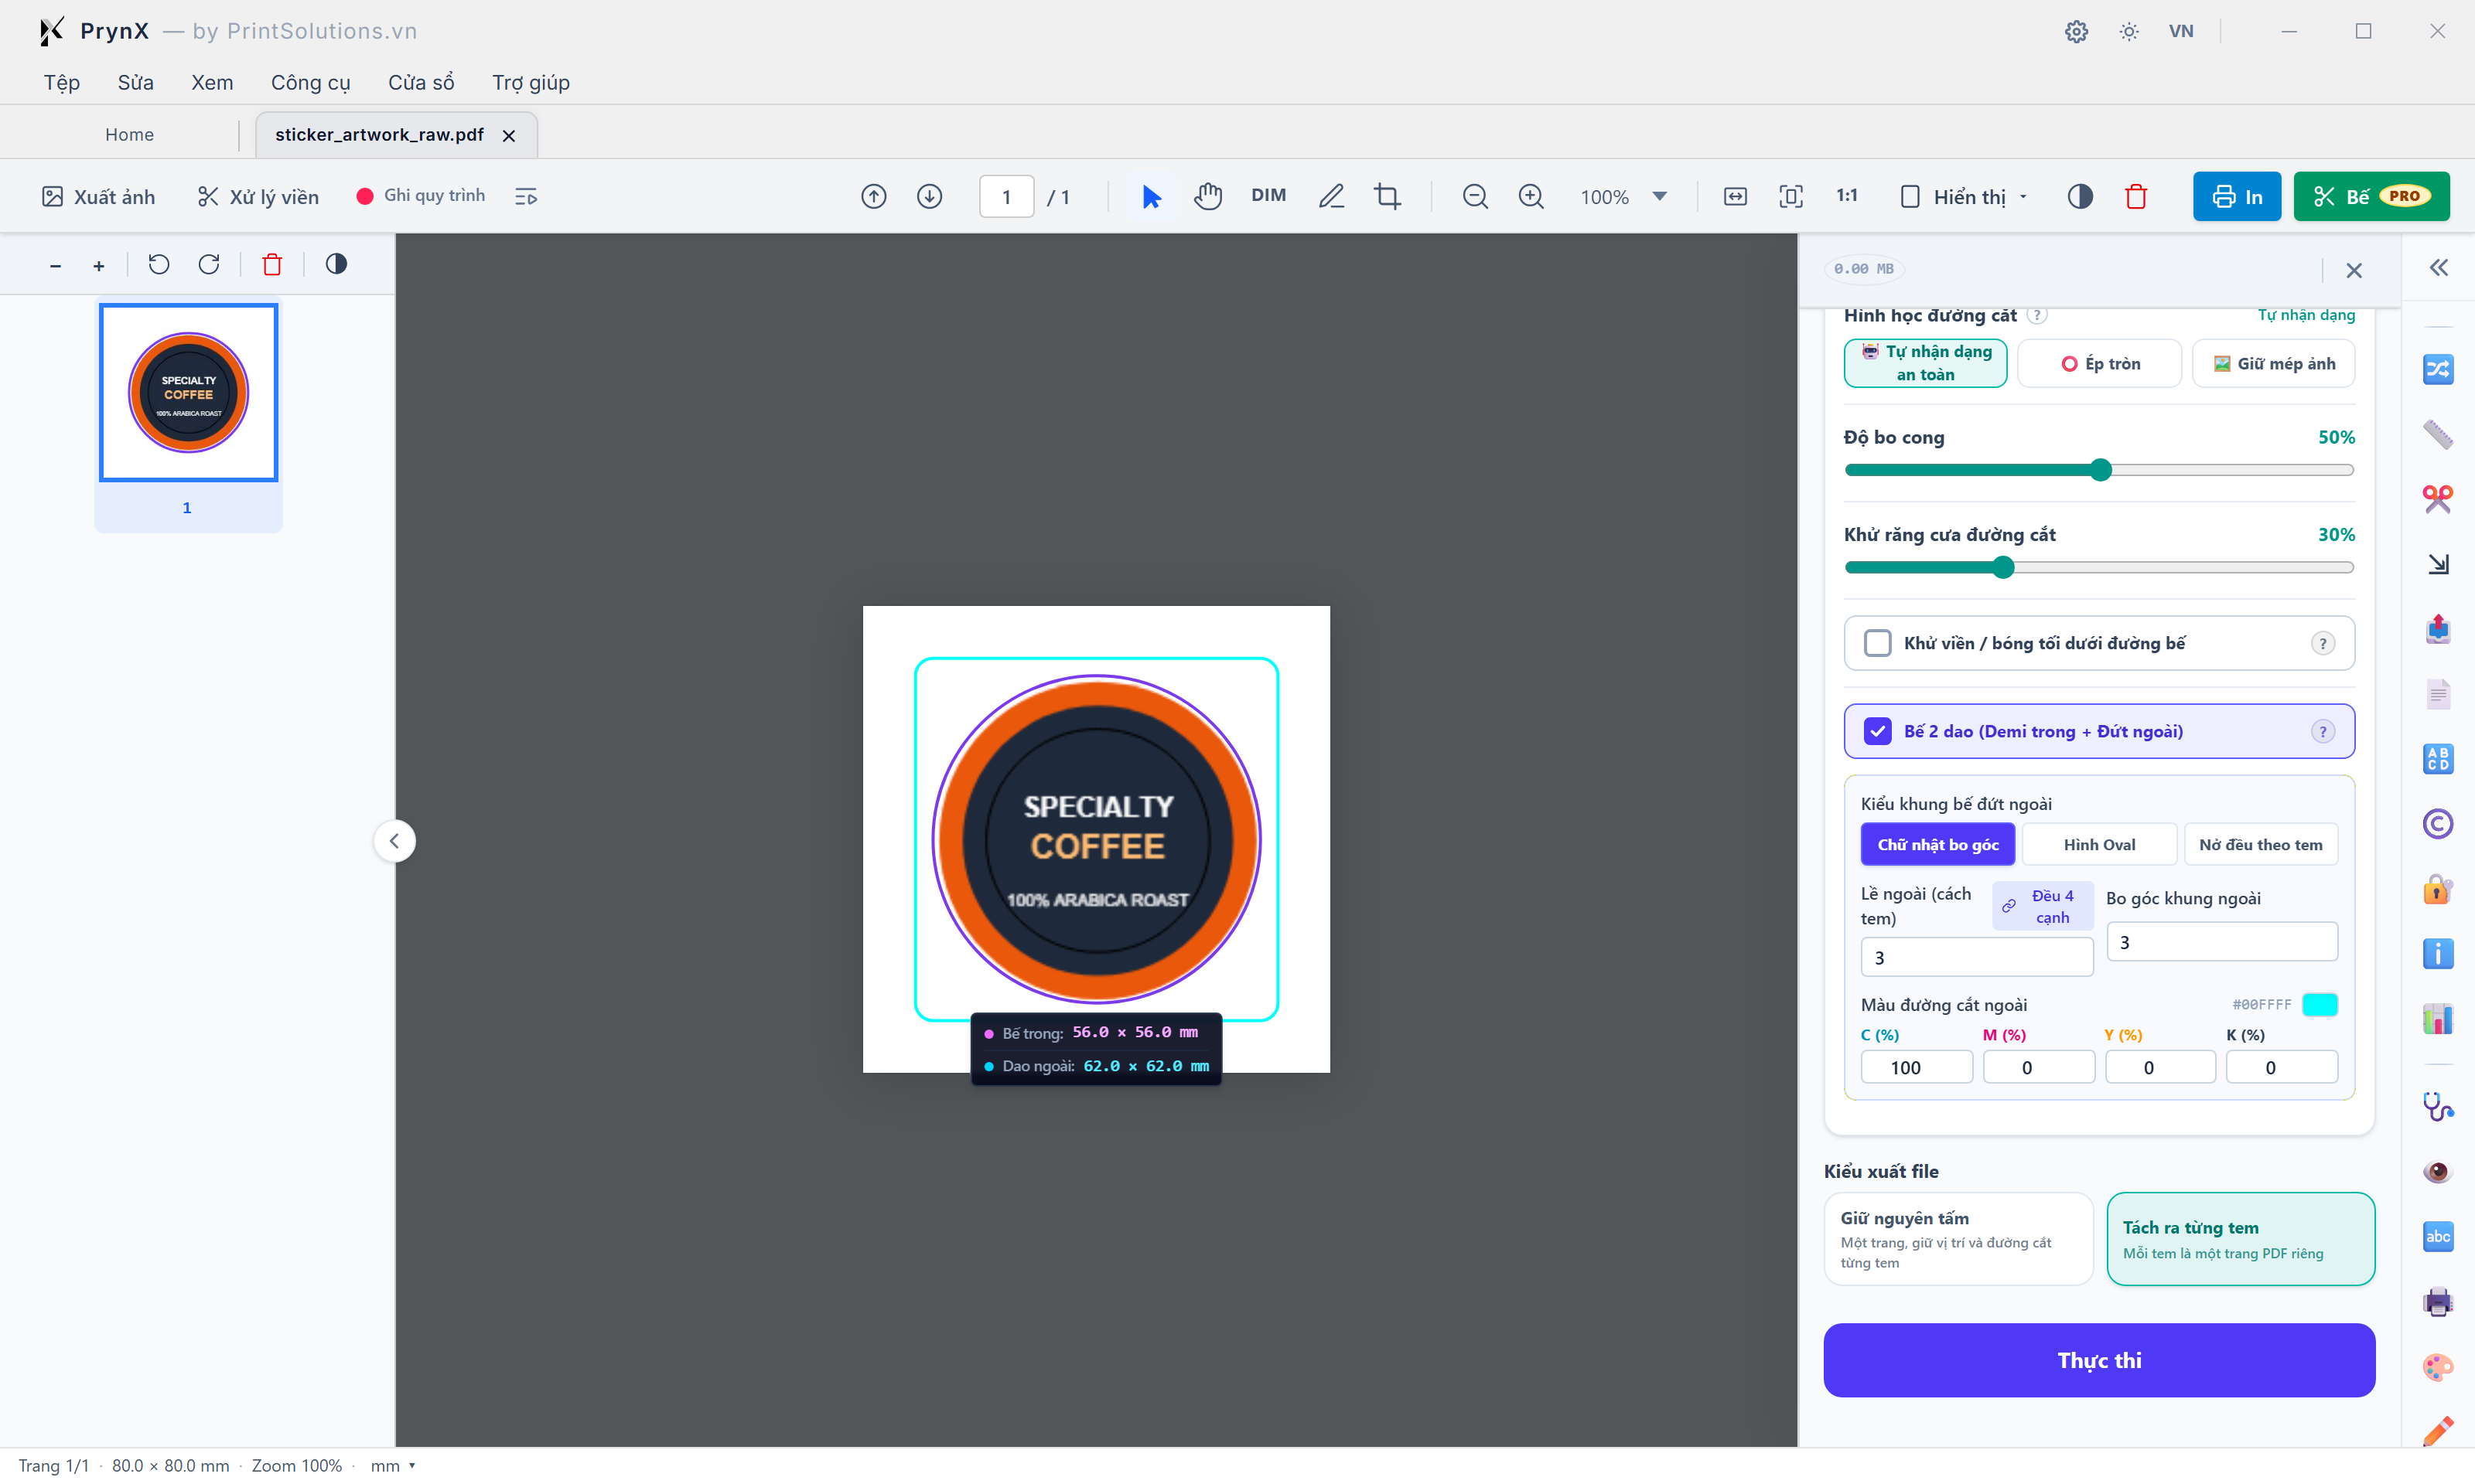The image size is (2475, 1484).
Task: Click the blue In print button
Action: click(2236, 196)
